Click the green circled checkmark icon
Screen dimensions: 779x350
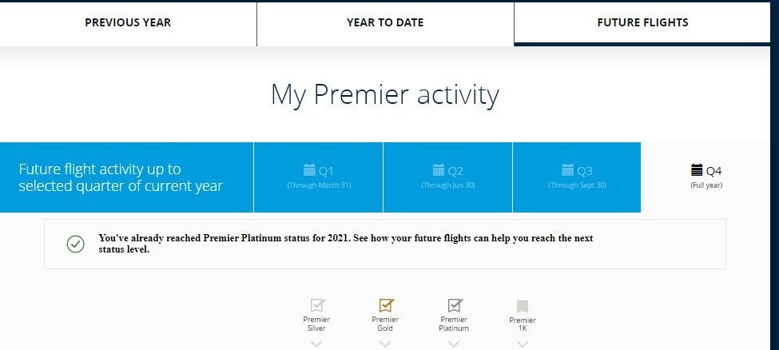click(x=75, y=244)
